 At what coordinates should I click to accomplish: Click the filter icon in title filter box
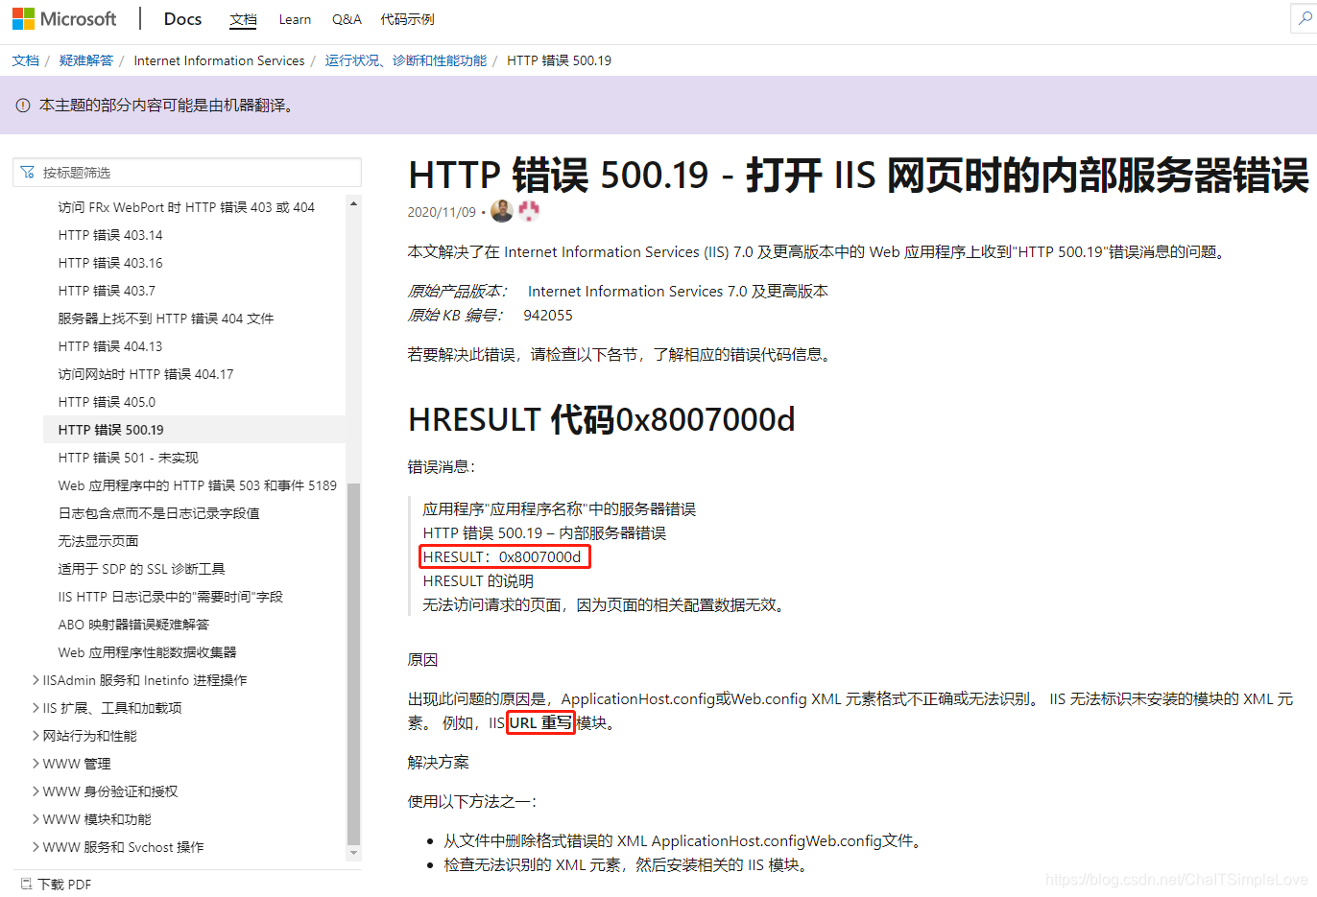pos(27,173)
